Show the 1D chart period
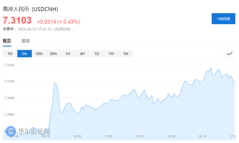239x143 pixels. [x=97, y=54]
